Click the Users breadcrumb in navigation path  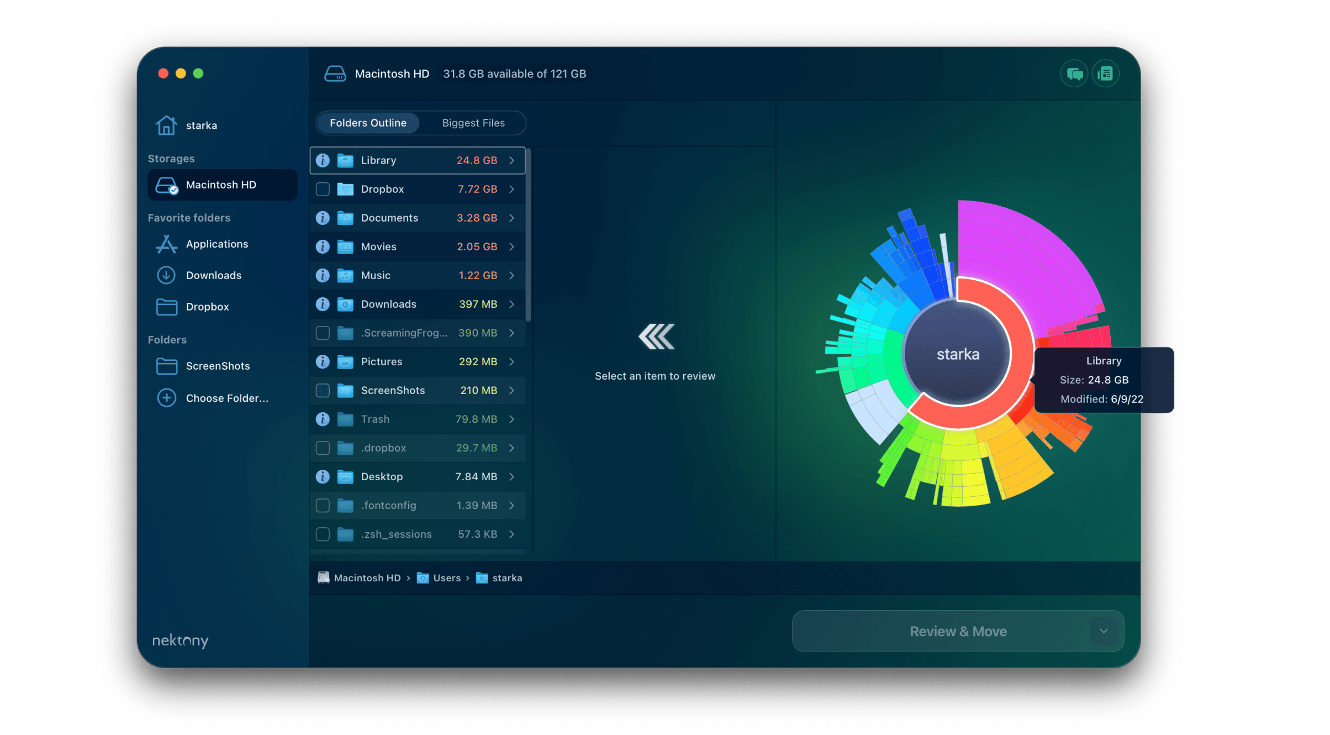coord(447,577)
